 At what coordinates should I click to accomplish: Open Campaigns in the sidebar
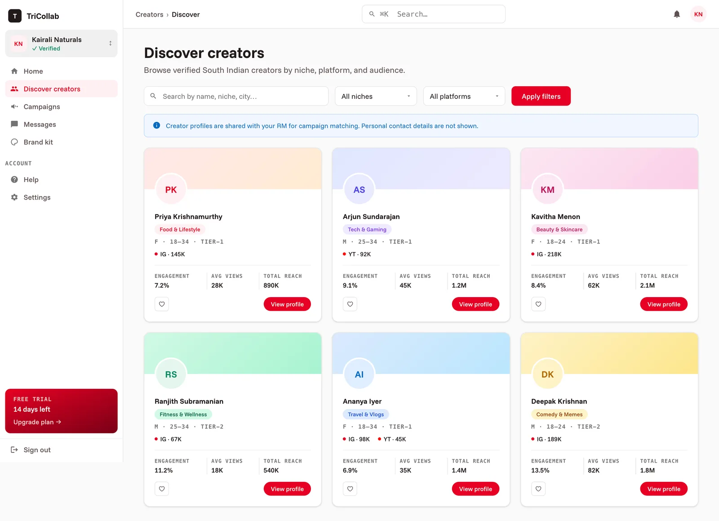click(x=61, y=107)
